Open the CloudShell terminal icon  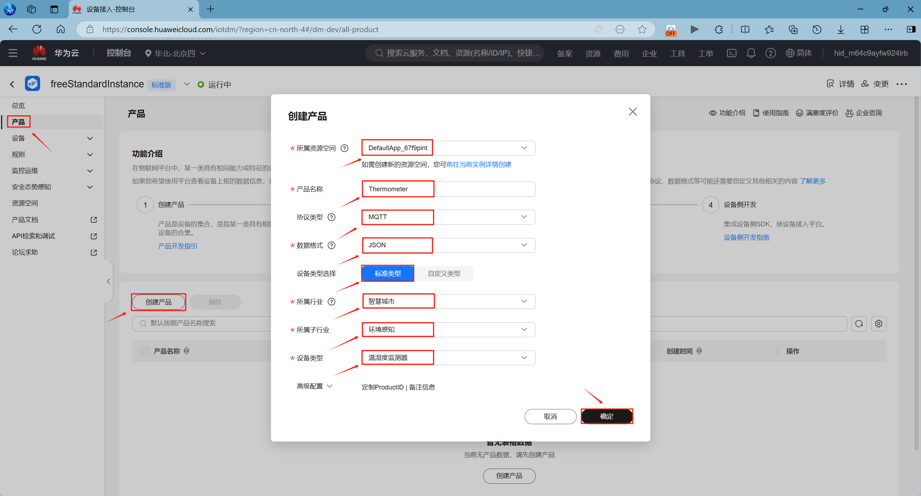click(x=731, y=53)
